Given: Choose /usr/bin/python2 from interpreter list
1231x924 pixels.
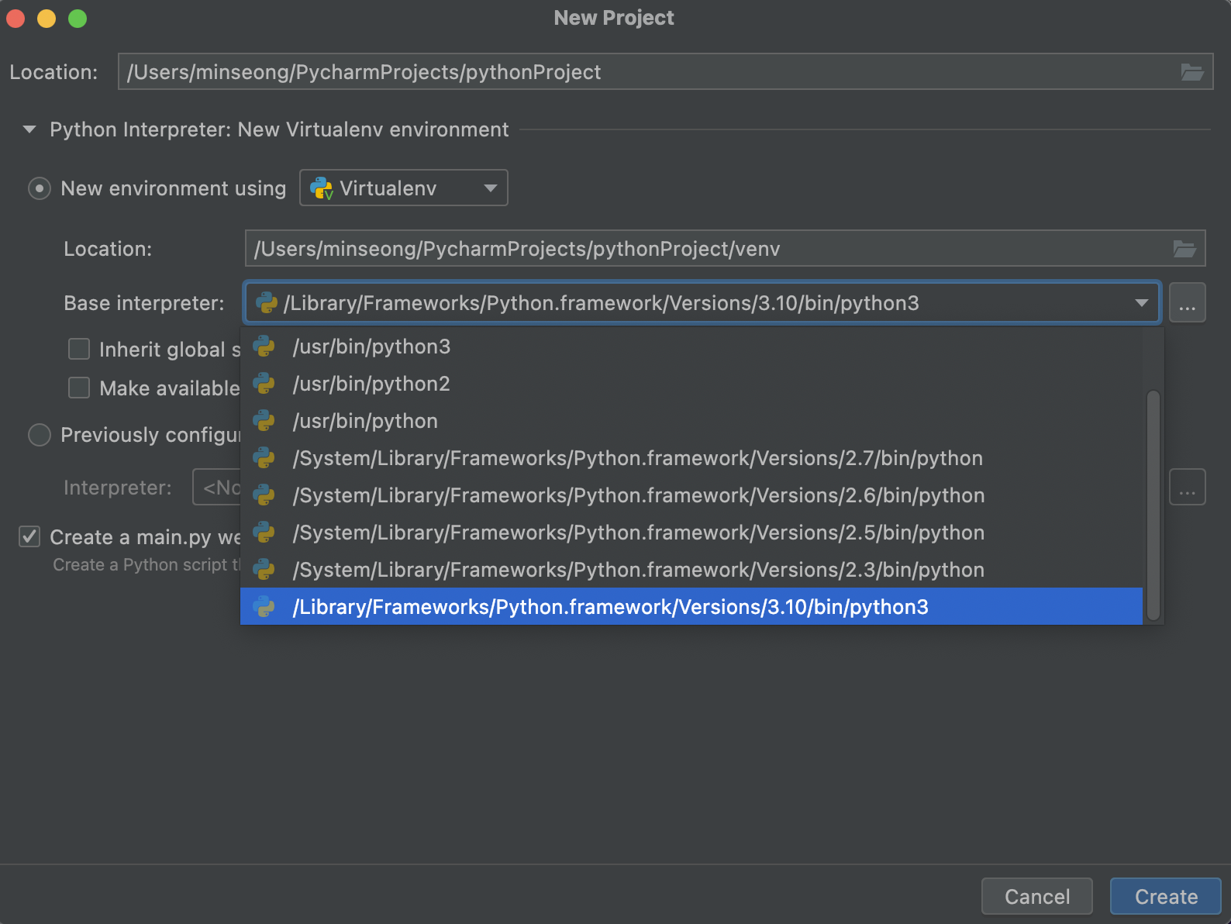Looking at the screenshot, I should tap(691, 384).
